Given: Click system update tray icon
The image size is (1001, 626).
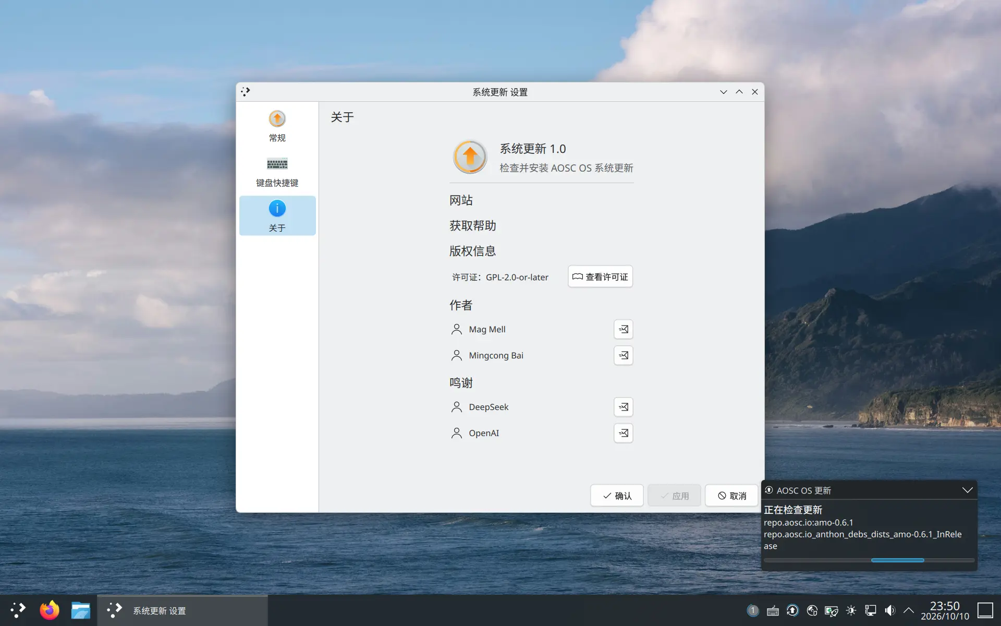Looking at the screenshot, I should click(x=792, y=610).
